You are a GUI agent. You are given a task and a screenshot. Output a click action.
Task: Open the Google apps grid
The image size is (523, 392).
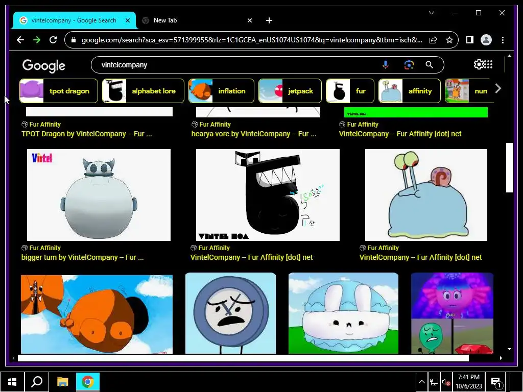point(488,64)
